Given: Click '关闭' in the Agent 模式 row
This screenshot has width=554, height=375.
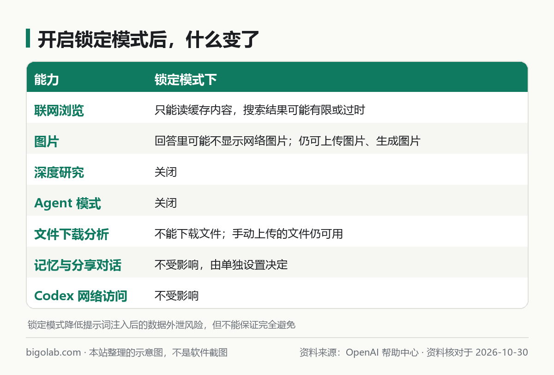Looking at the screenshot, I should pyautogui.click(x=166, y=203).
